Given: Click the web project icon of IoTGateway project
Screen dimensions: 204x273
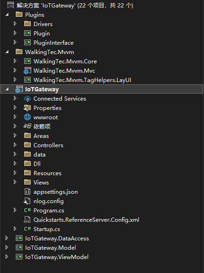Looking at the screenshot, I should click(19, 89).
